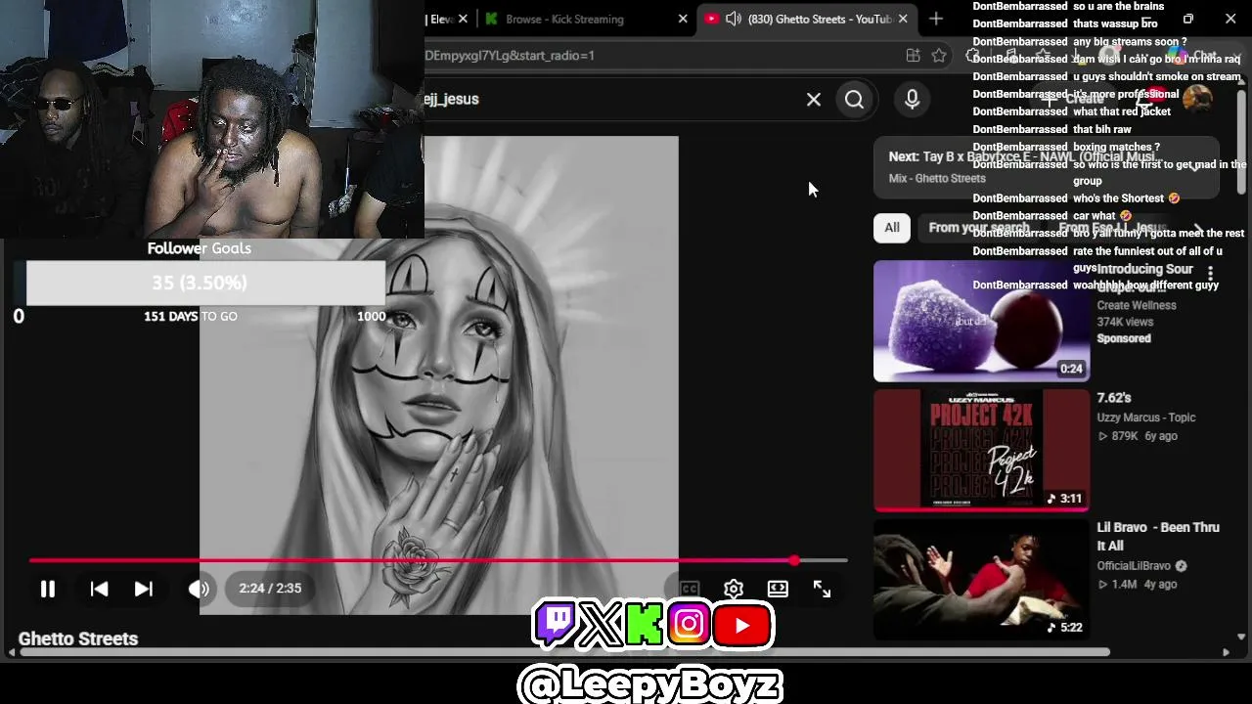Bookmark this page with the star
Screen dimensions: 1252x704
[939, 56]
